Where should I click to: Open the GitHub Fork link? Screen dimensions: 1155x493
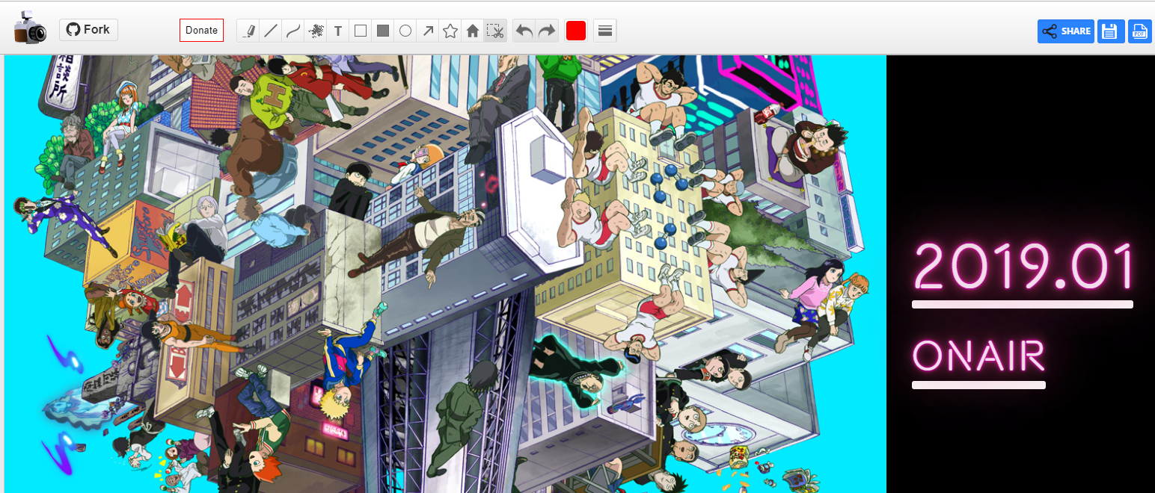pos(88,30)
